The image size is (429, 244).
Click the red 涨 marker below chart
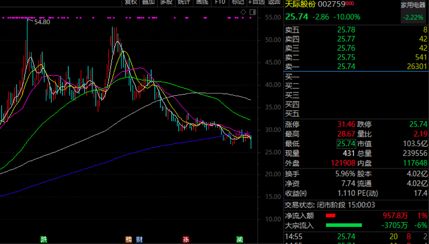185,239
